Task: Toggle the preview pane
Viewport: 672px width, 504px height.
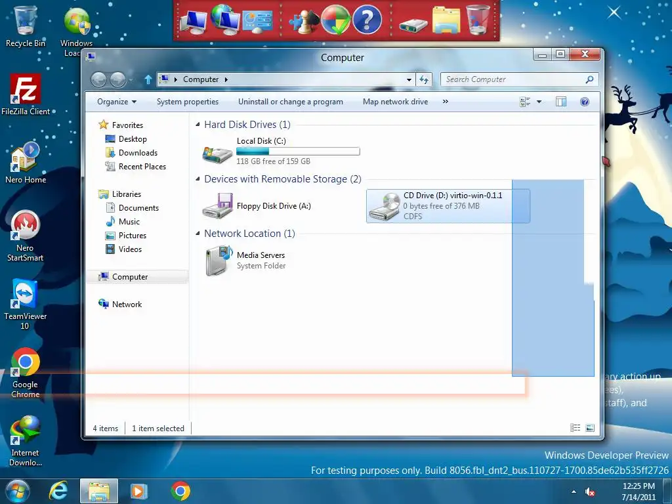Action: point(561,102)
